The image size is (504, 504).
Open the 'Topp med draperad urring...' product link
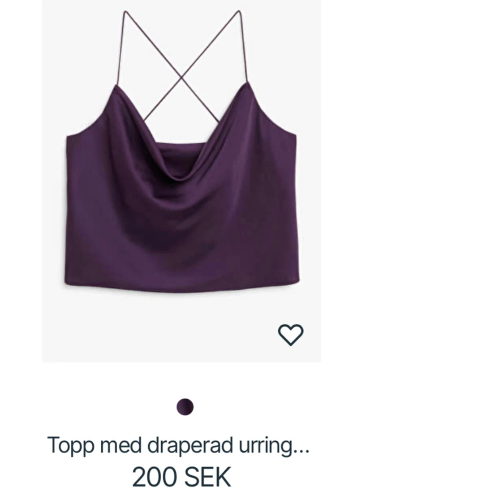click(178, 445)
